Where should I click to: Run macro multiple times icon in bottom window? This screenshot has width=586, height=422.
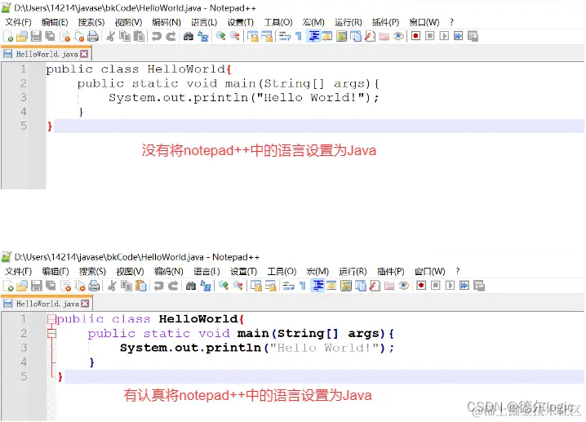(x=464, y=286)
